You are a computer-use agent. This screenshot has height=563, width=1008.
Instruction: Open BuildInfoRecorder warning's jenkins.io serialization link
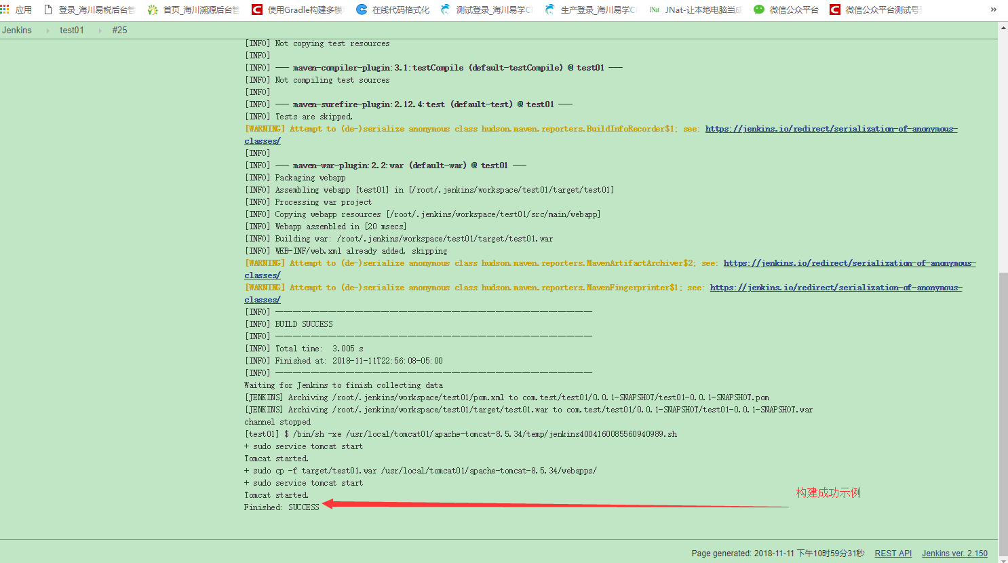831,129
